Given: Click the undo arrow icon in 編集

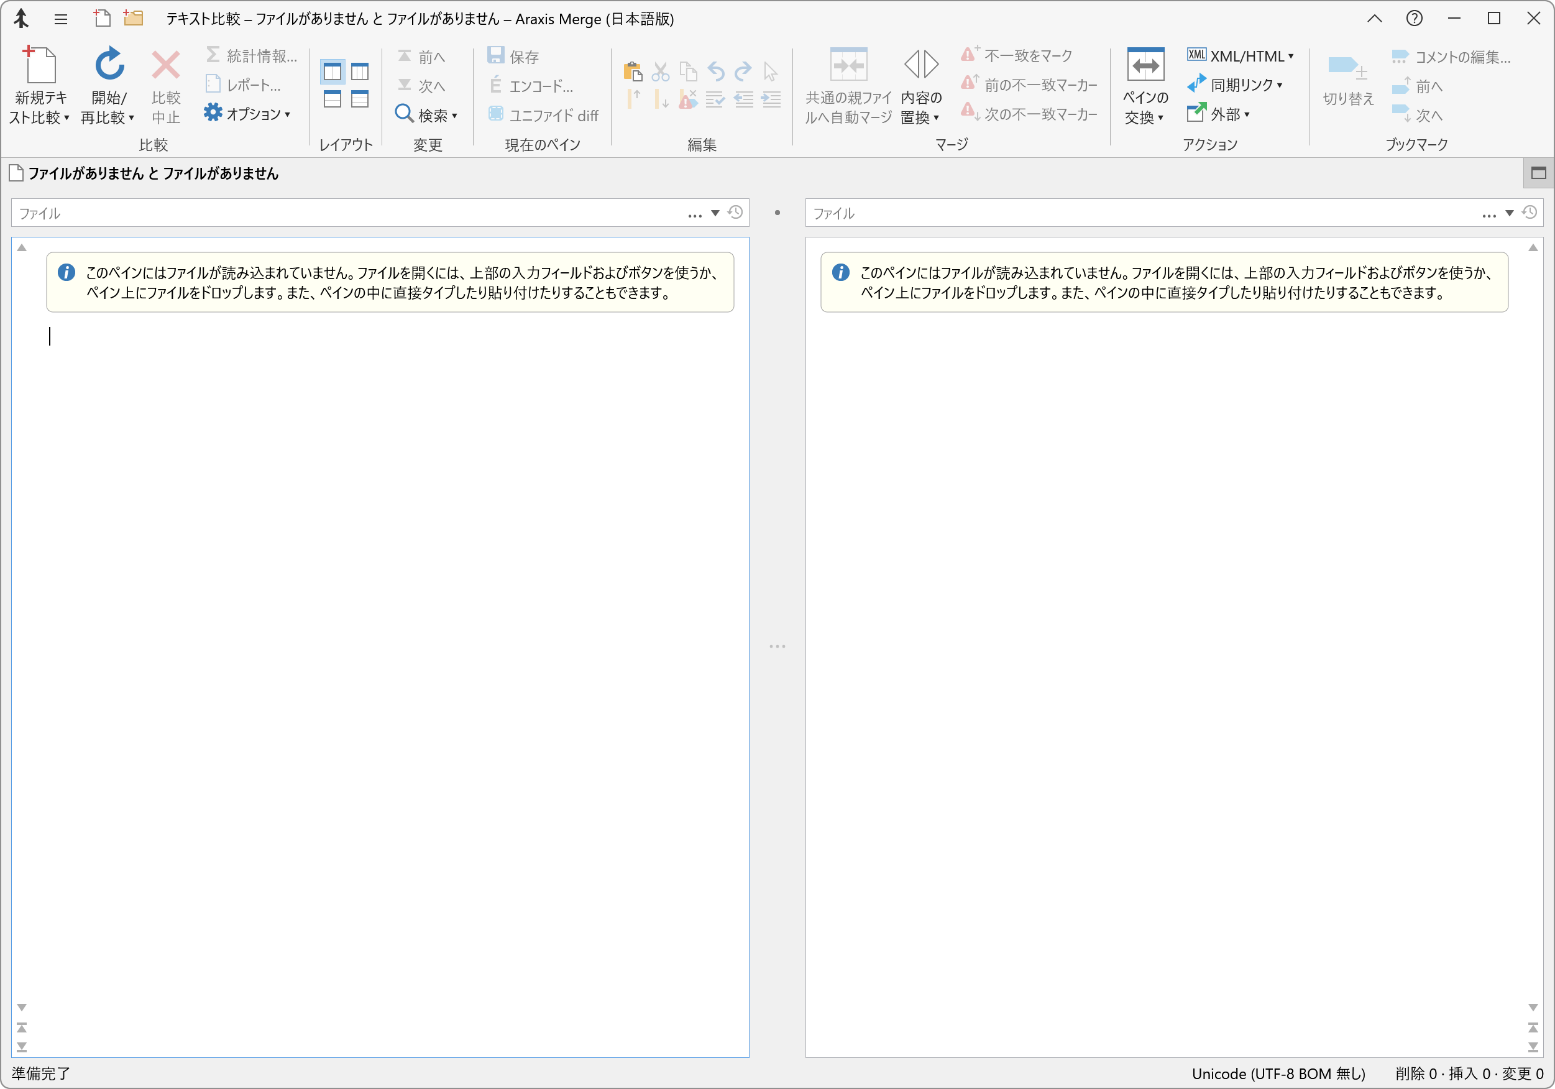Looking at the screenshot, I should pos(716,71).
